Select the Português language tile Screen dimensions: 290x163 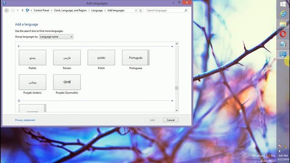pyautogui.click(x=135, y=58)
